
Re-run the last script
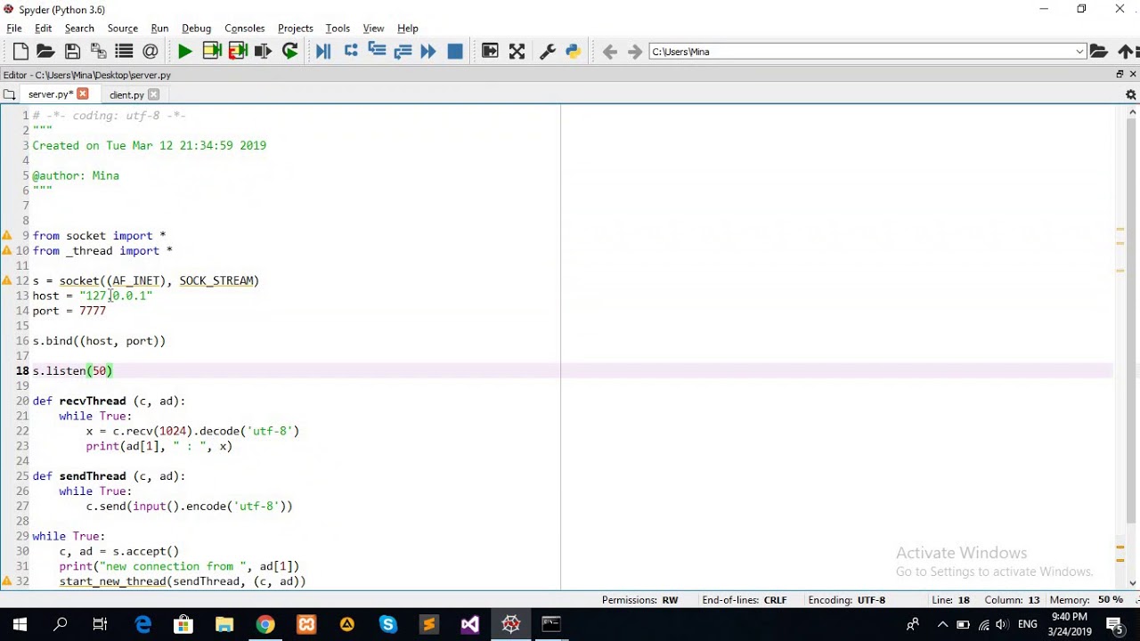click(x=289, y=52)
